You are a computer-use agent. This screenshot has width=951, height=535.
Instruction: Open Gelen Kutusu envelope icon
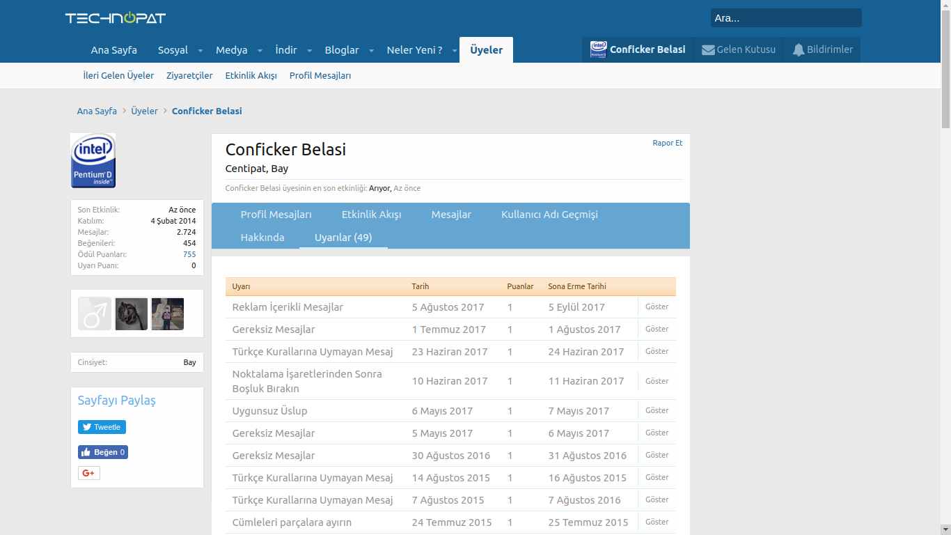708,50
